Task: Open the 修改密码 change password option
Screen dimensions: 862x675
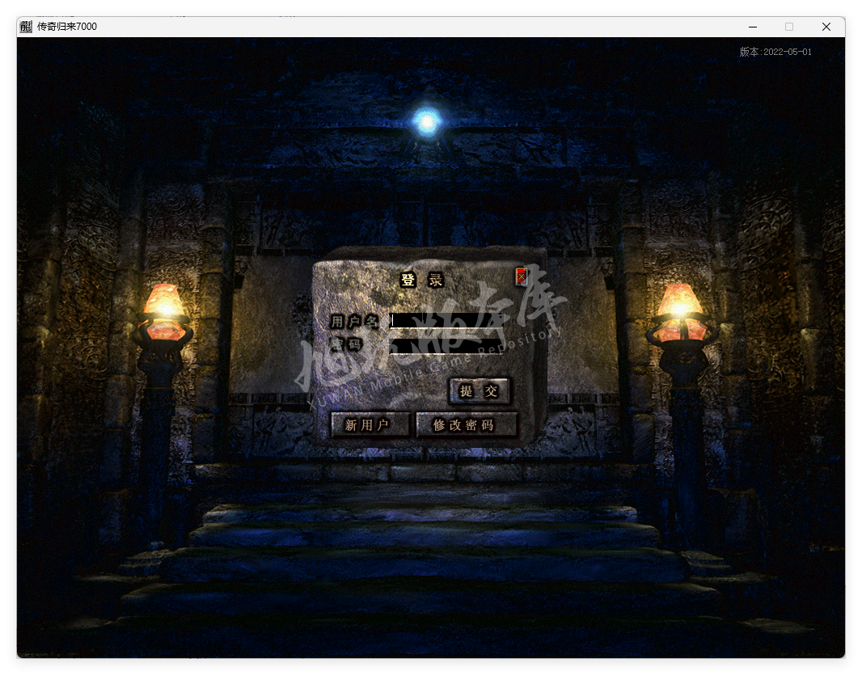Action: click(466, 425)
